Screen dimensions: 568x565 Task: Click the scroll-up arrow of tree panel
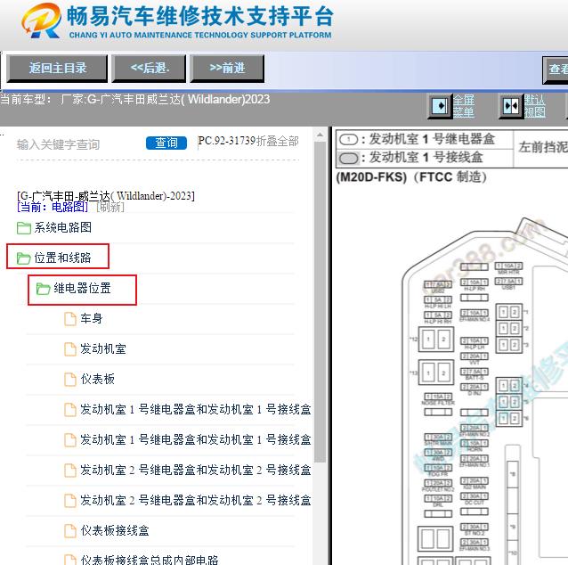click(321, 135)
